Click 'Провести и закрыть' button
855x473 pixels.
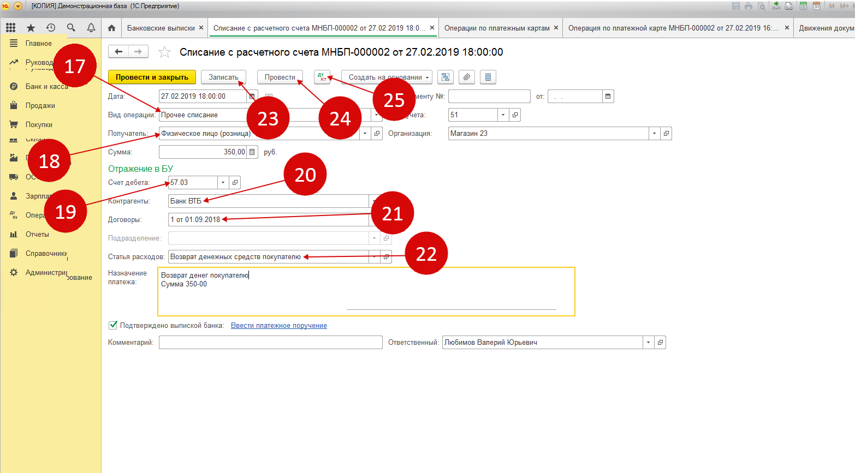coord(152,77)
